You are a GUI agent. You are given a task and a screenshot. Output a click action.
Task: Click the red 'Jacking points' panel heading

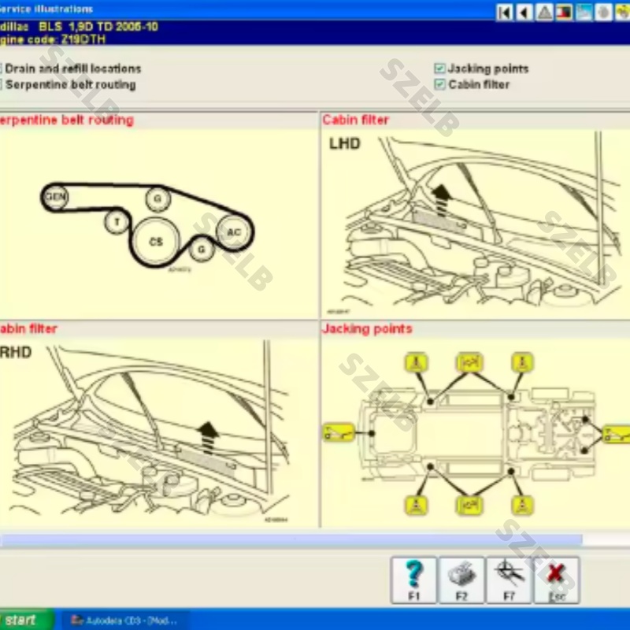[367, 328]
